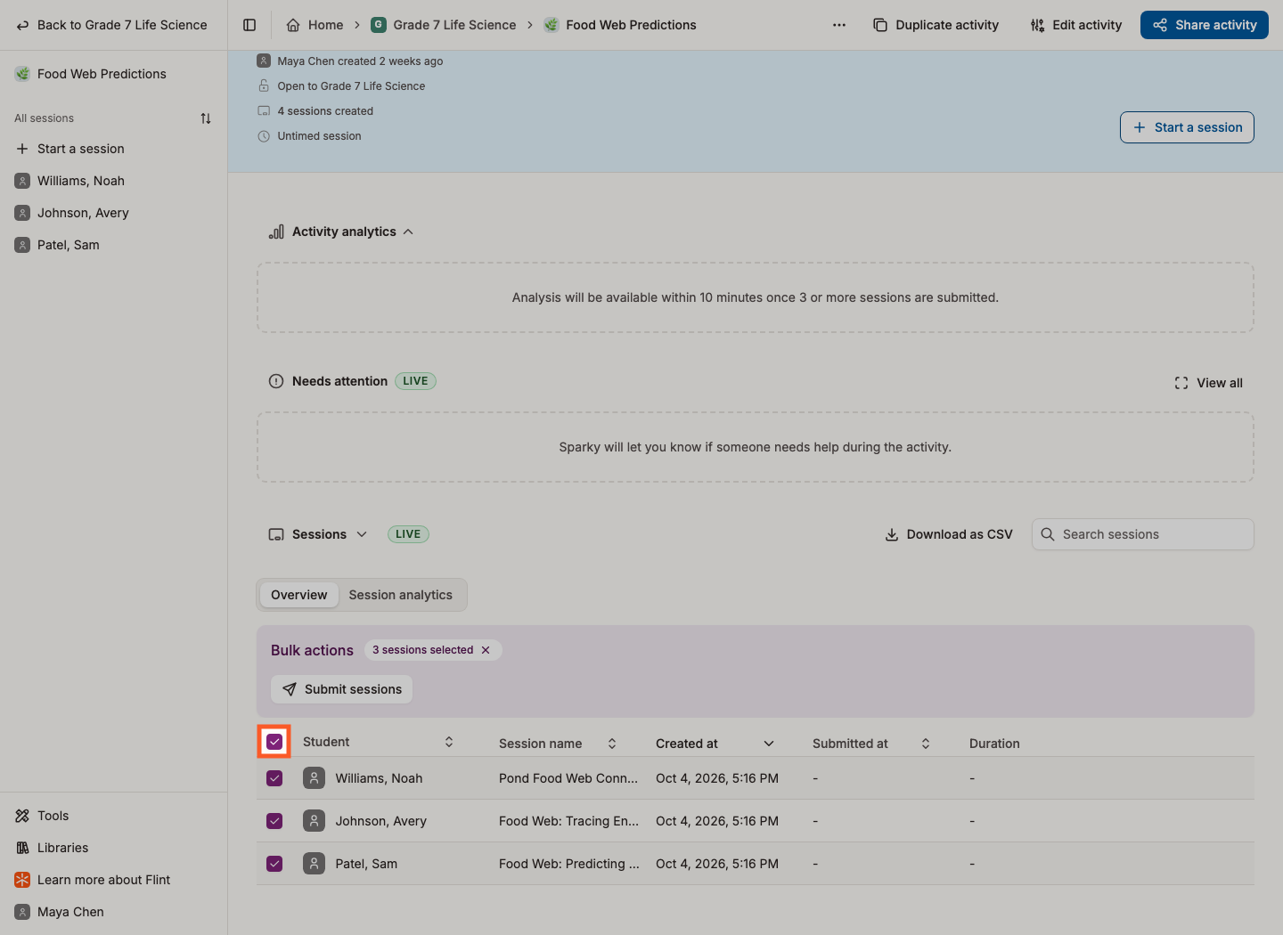Screen dimensions: 1283x935
Task: Clear the 3 sessions selected chip
Action: (x=486, y=650)
